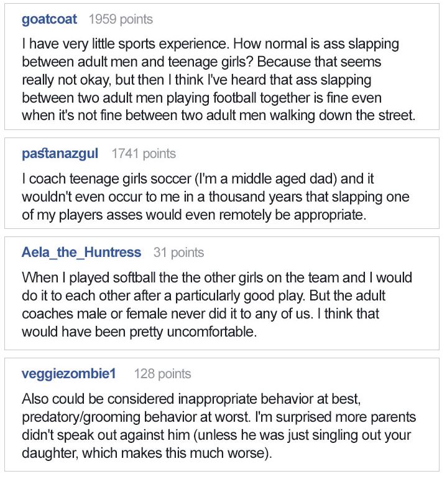
Task: Visit the Aela_the_Huntress profile link
Action: (81, 253)
